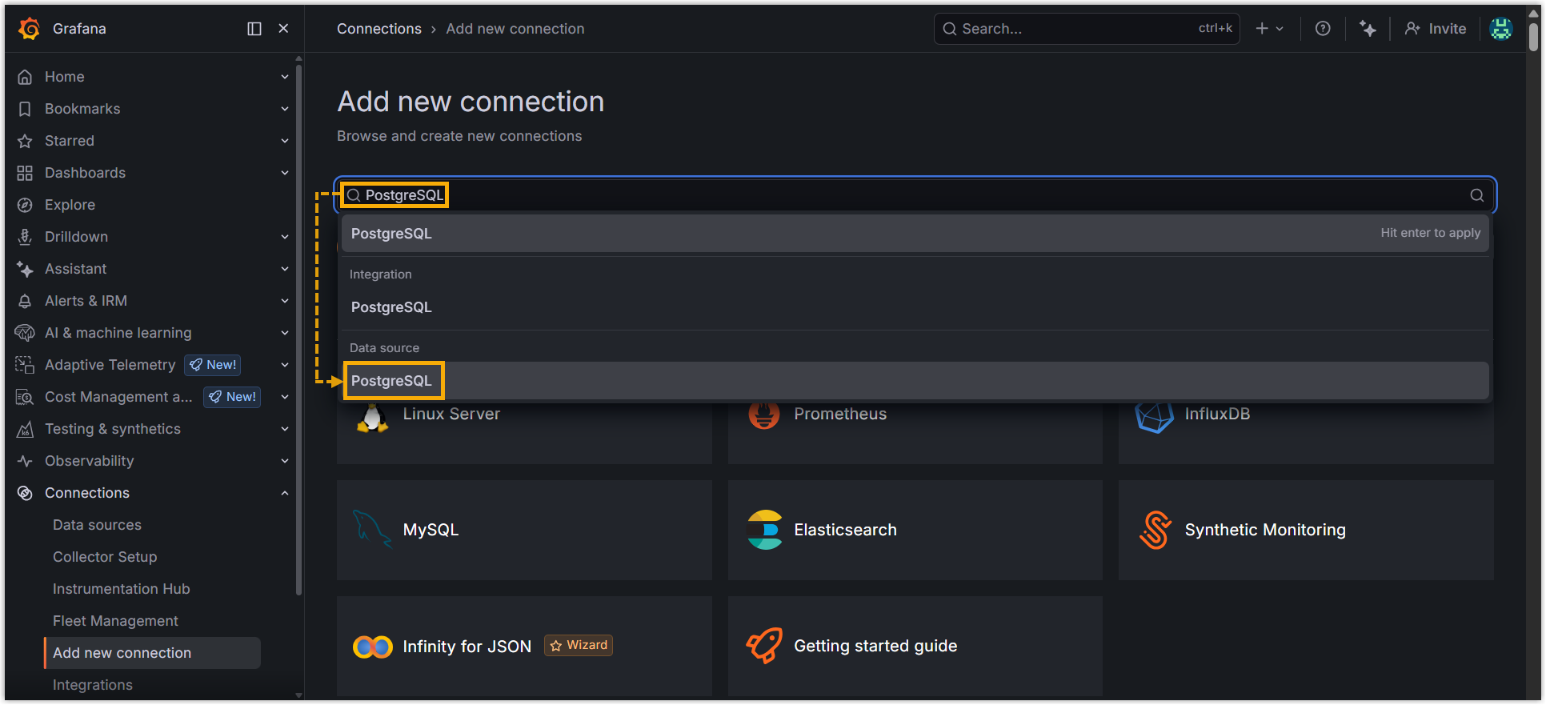The width and height of the screenshot is (1546, 705).
Task: Expand the Dashboards menu chevron
Action: coord(285,173)
